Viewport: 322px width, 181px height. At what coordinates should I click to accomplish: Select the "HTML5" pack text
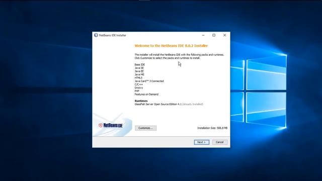click(x=138, y=78)
